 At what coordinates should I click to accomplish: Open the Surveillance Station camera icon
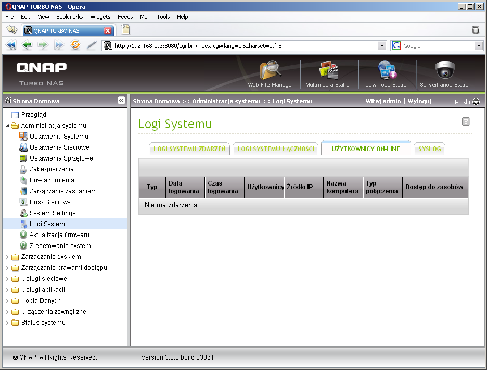click(445, 70)
